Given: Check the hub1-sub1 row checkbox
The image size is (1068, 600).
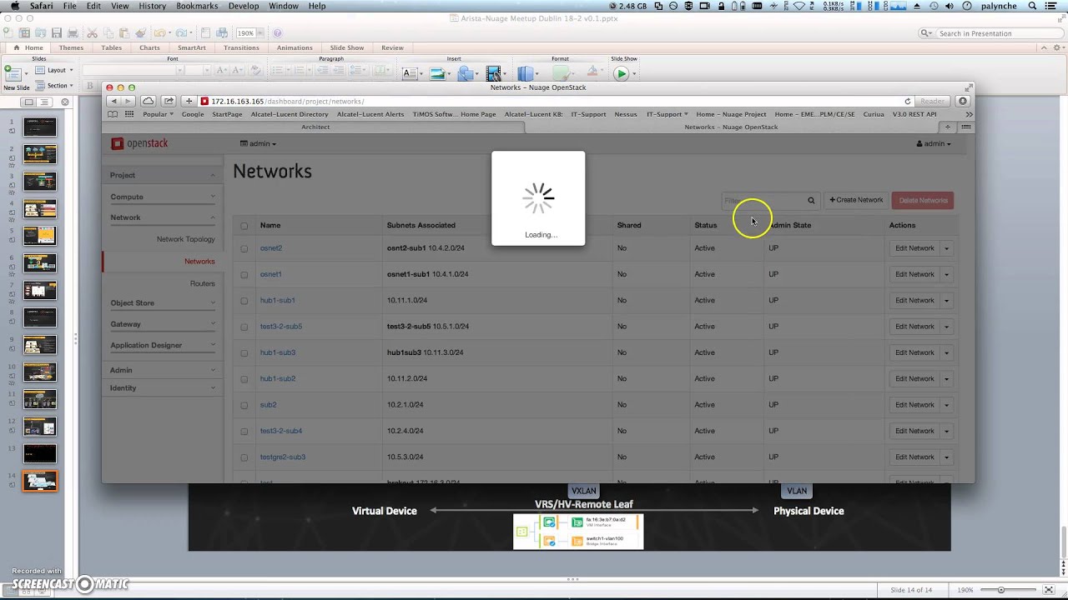Looking at the screenshot, I should tap(244, 300).
